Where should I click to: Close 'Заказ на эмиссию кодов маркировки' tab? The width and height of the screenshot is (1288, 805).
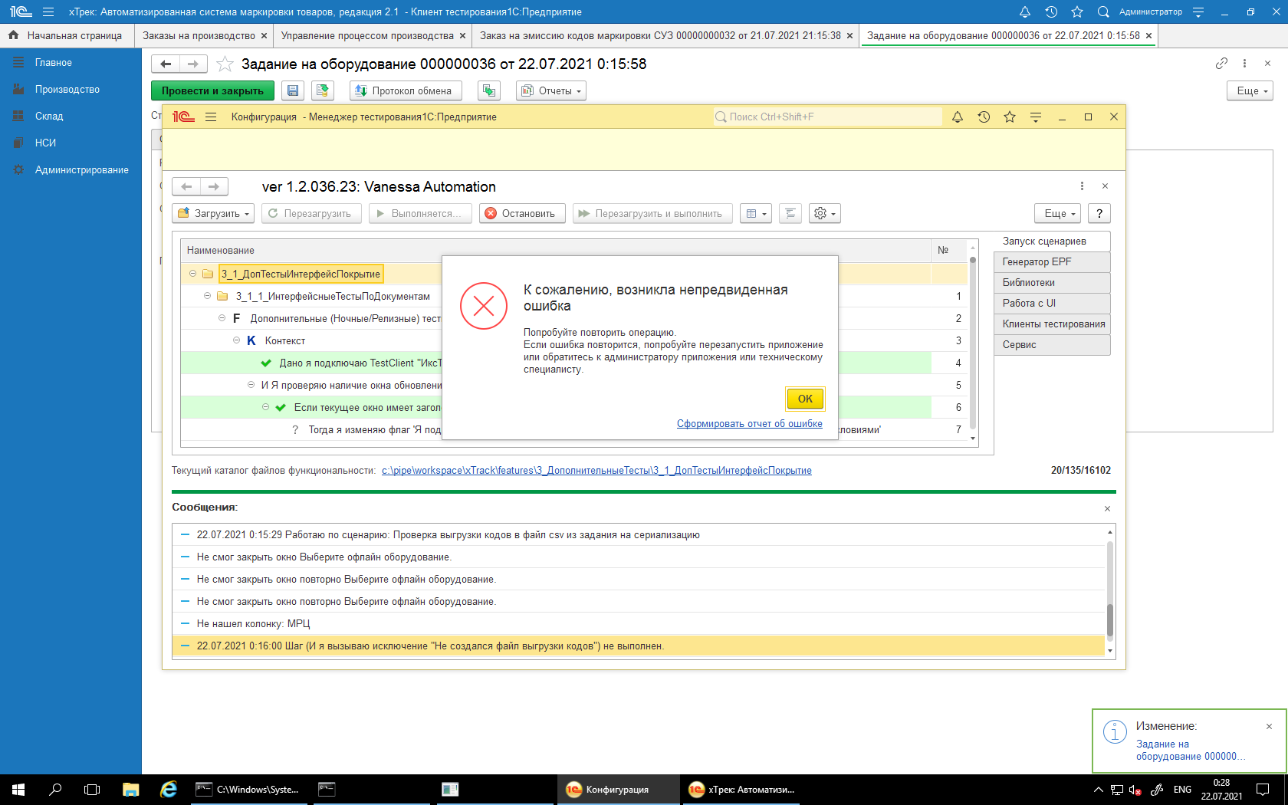point(849,36)
